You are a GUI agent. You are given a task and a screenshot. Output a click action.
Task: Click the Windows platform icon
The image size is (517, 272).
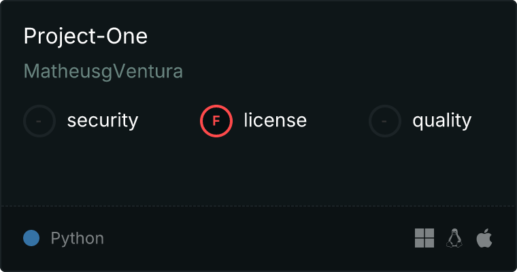click(x=424, y=238)
